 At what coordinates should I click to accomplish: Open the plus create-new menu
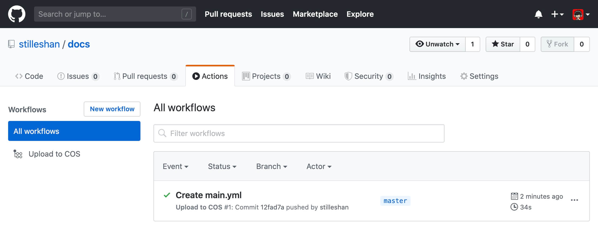click(557, 14)
